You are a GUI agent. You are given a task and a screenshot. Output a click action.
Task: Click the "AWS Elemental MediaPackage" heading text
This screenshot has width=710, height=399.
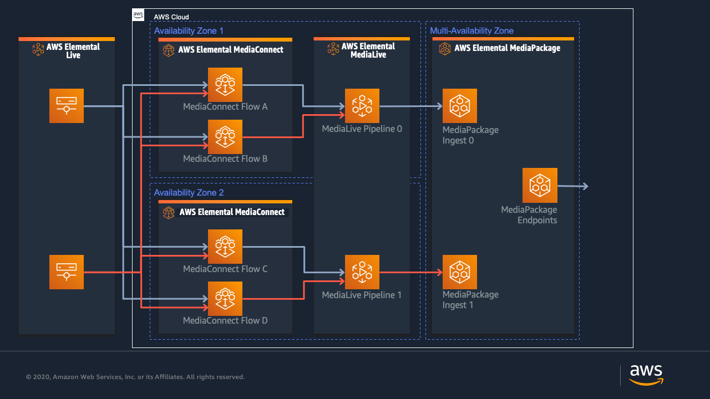click(508, 48)
